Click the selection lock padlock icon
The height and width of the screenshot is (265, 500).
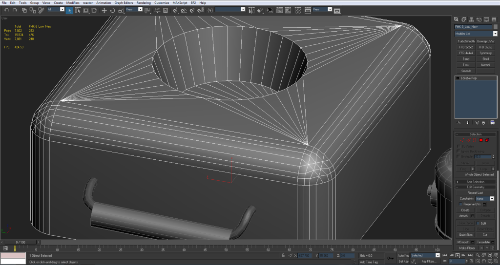point(284,255)
